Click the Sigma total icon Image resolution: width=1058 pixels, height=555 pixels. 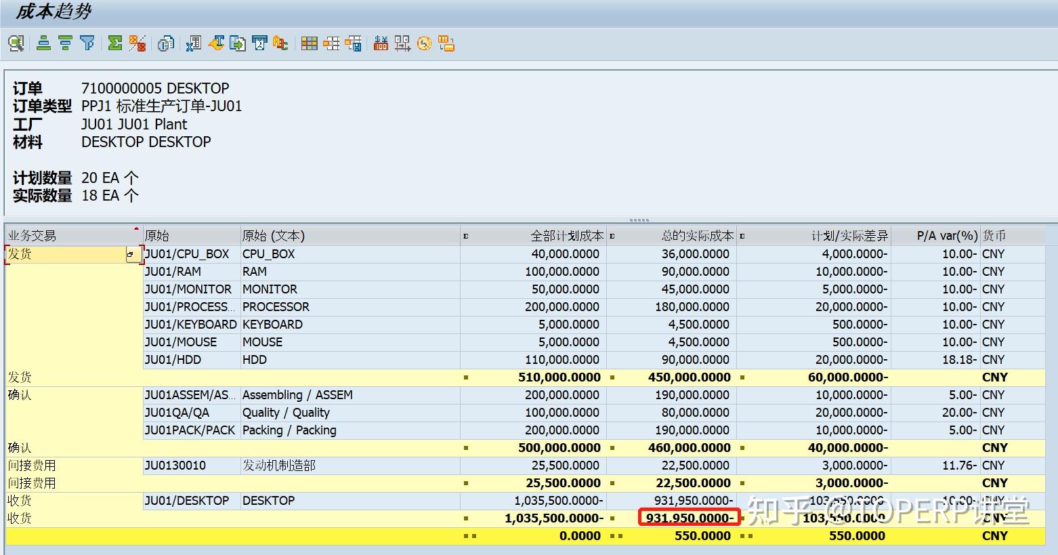pyautogui.click(x=115, y=44)
